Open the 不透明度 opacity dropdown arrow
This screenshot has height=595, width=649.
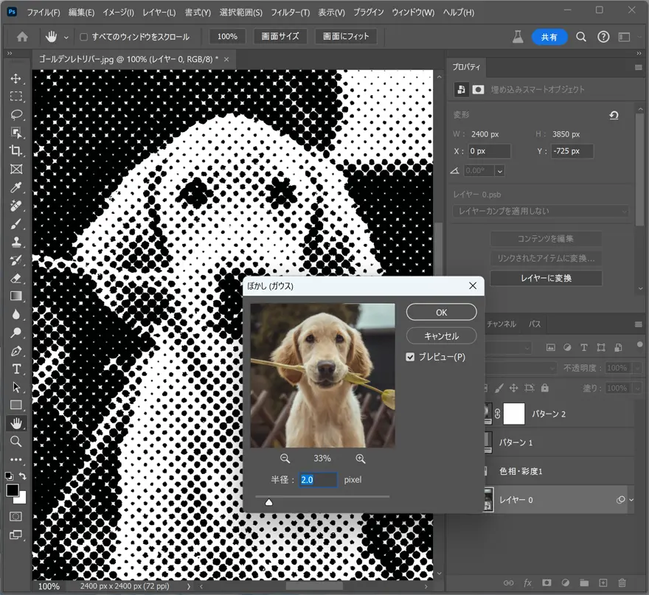click(x=638, y=368)
